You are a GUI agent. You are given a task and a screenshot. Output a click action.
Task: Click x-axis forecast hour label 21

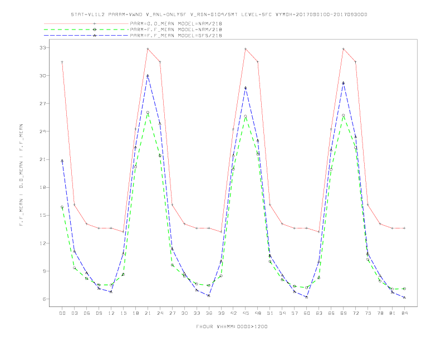click(x=148, y=313)
